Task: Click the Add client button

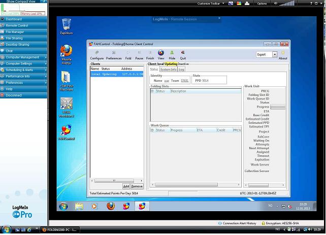Action: coord(126,186)
